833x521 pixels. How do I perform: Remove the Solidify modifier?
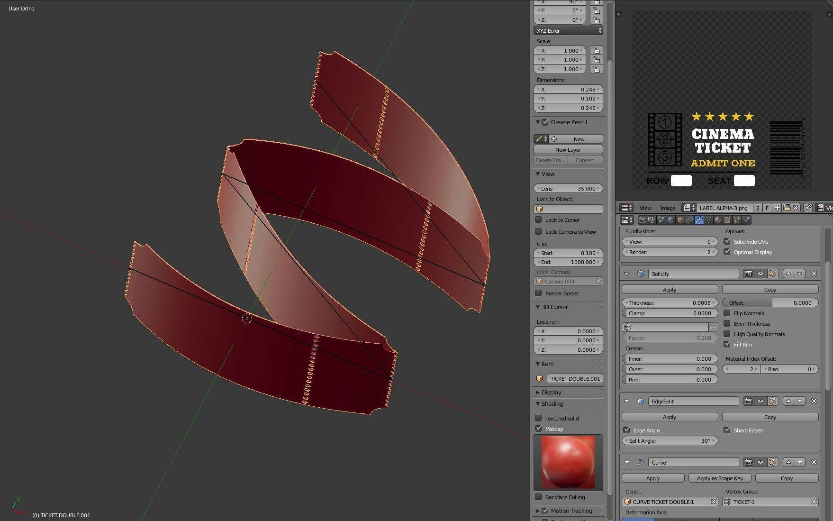tap(814, 274)
